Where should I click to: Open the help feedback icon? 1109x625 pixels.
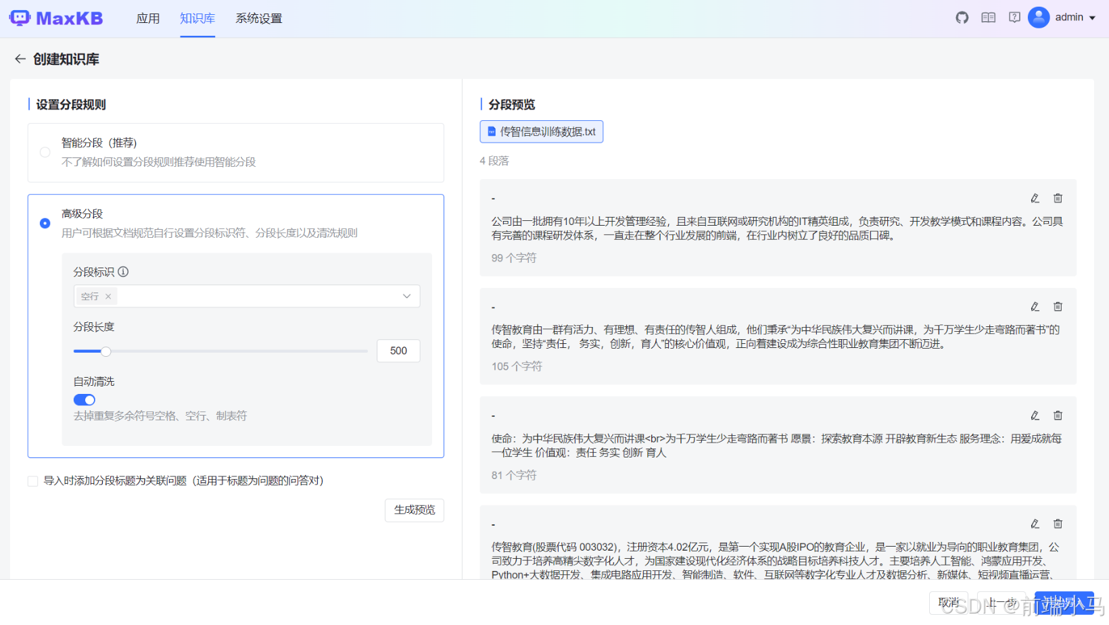[x=1014, y=18]
